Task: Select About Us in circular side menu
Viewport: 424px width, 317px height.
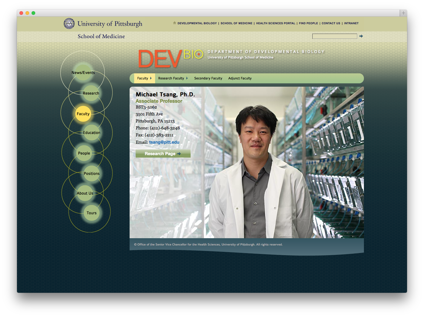Action: coord(85,193)
